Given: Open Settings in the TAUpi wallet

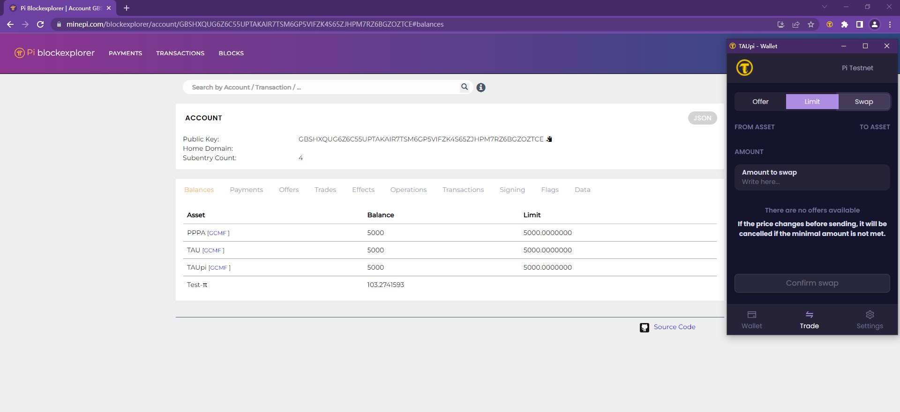Looking at the screenshot, I should pos(870,320).
